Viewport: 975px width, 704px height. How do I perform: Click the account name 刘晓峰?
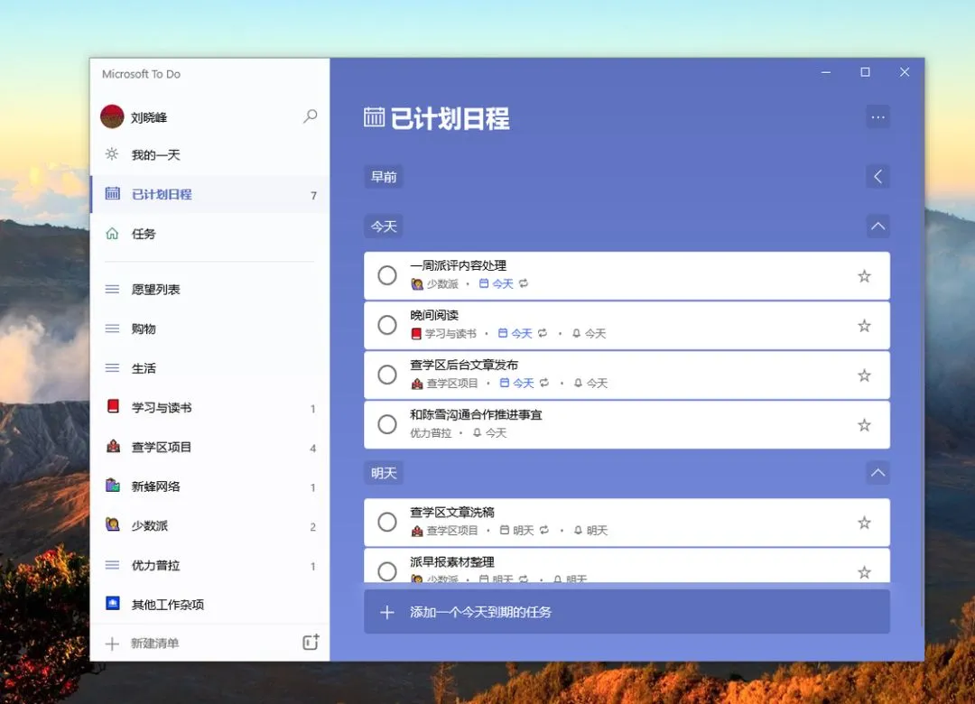click(149, 117)
